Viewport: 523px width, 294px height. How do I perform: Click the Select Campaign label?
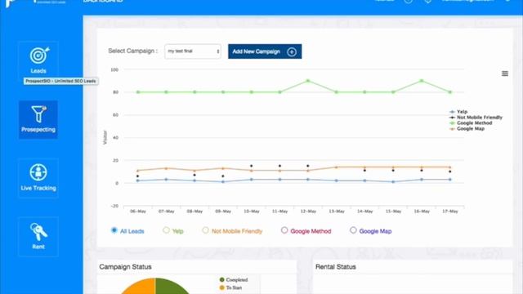coord(132,51)
